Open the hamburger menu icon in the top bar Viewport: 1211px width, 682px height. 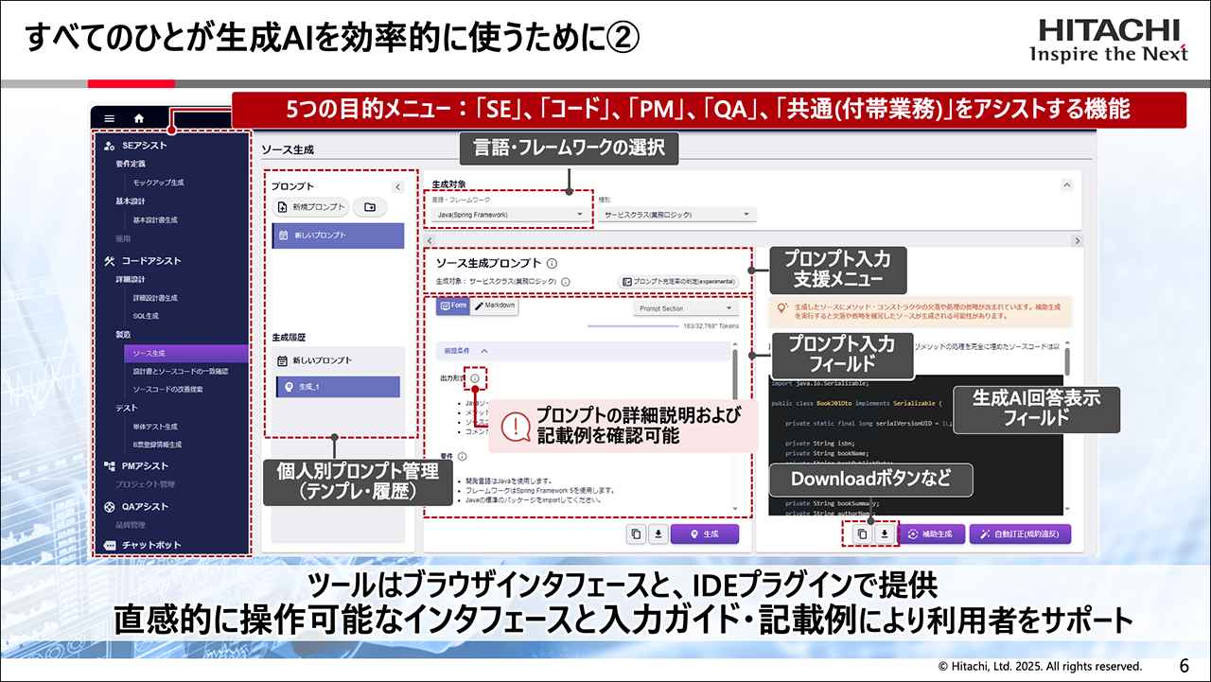click(110, 118)
